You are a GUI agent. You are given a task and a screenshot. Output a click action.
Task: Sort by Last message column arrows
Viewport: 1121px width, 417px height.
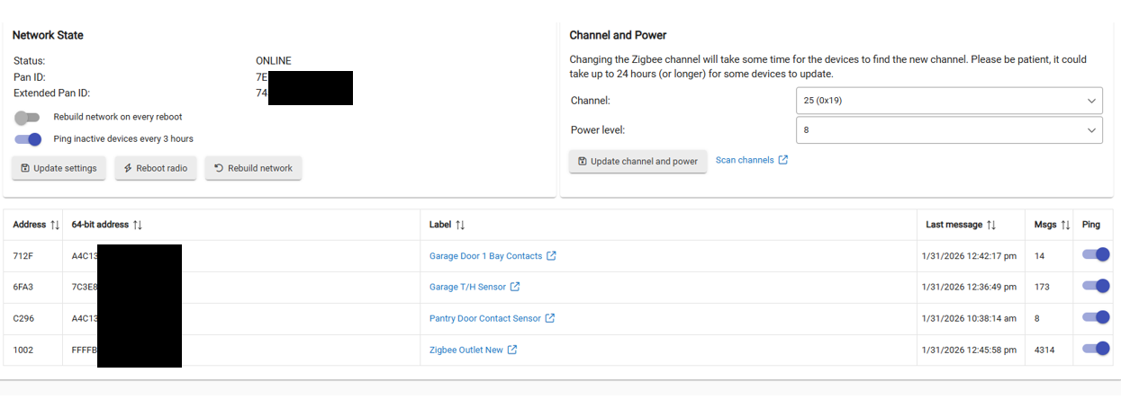click(991, 225)
